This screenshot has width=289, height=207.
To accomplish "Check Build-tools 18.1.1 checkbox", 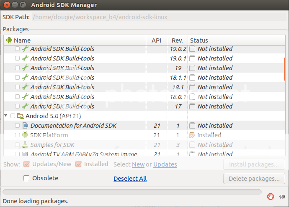I will pos(17,77).
